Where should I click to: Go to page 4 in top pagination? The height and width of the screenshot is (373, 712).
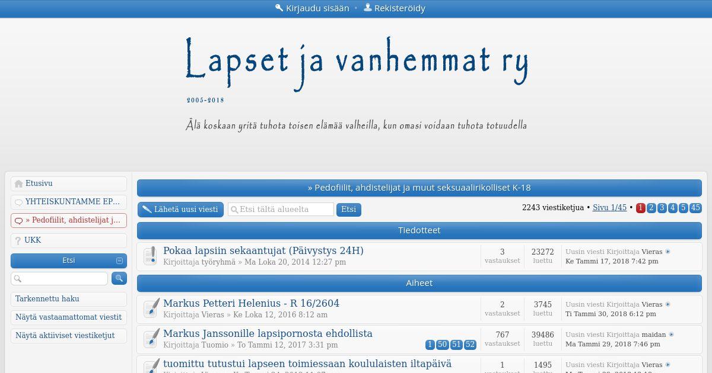(672, 208)
